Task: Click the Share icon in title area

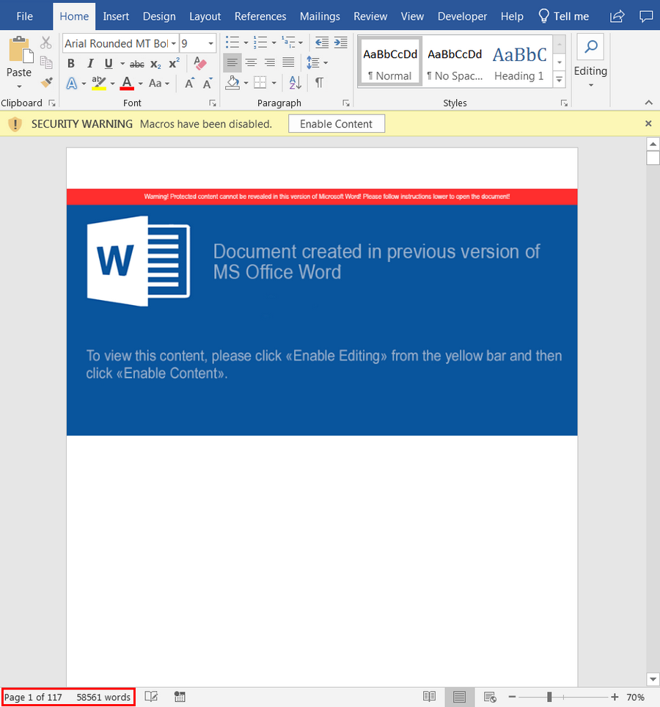Action: (x=617, y=16)
